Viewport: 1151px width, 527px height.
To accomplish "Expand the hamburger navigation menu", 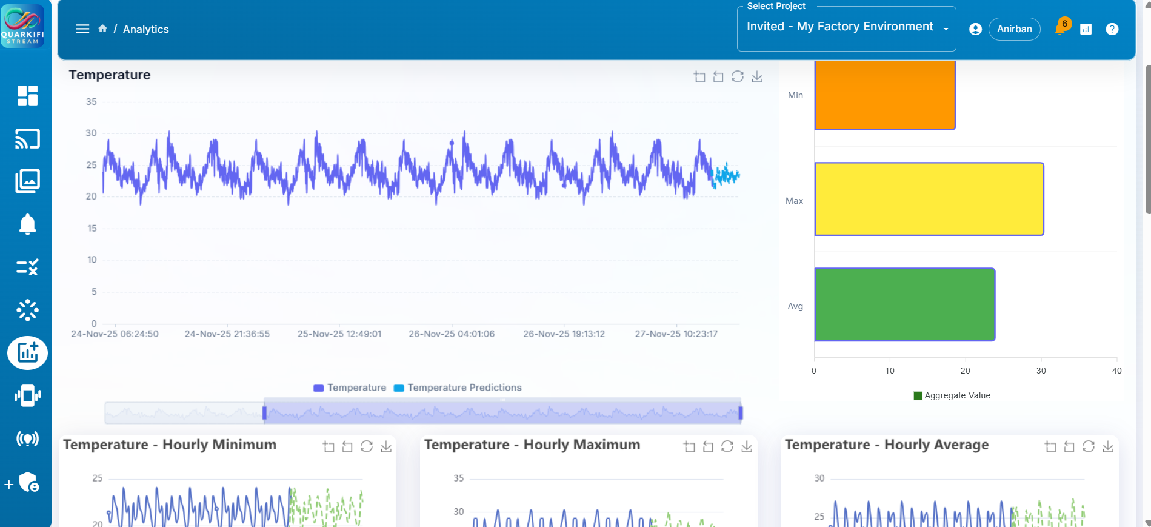I will pyautogui.click(x=82, y=29).
